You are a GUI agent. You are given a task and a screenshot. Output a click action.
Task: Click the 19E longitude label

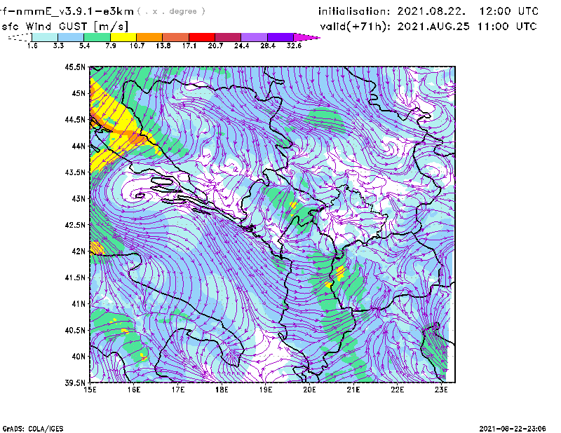266,390
